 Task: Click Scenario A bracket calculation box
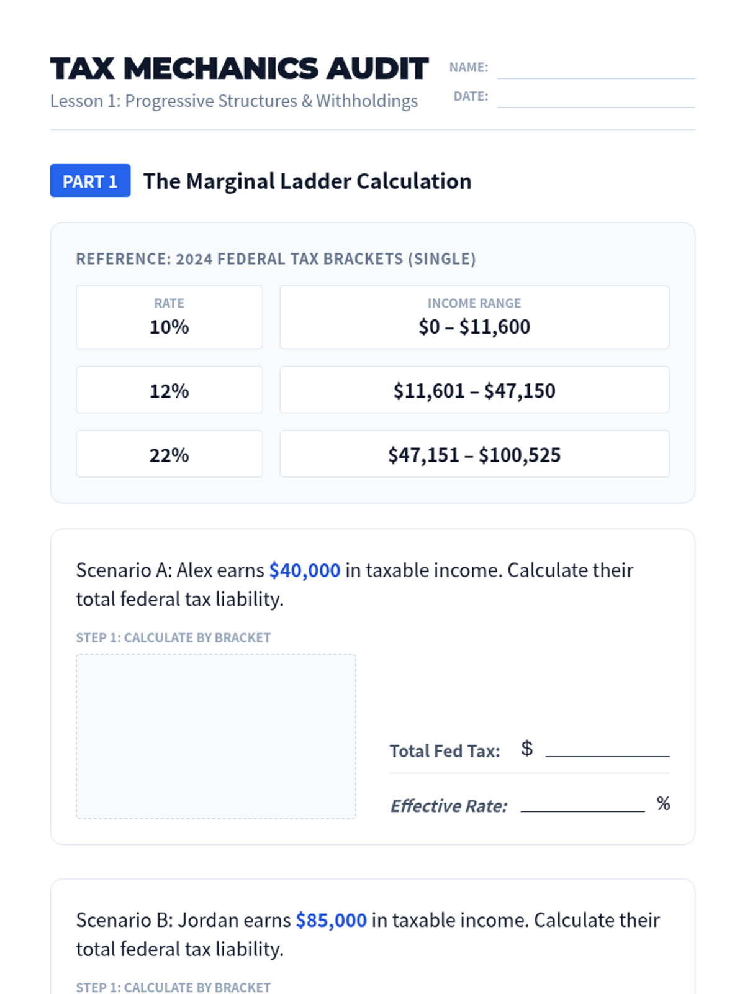point(216,736)
